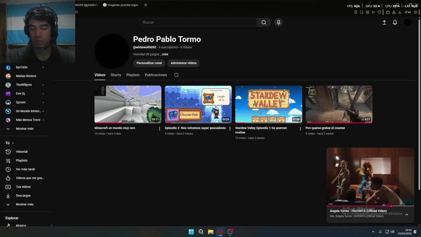The height and width of the screenshot is (237, 421).
Task: Click the volume icon in system tray
Action: 392,232
